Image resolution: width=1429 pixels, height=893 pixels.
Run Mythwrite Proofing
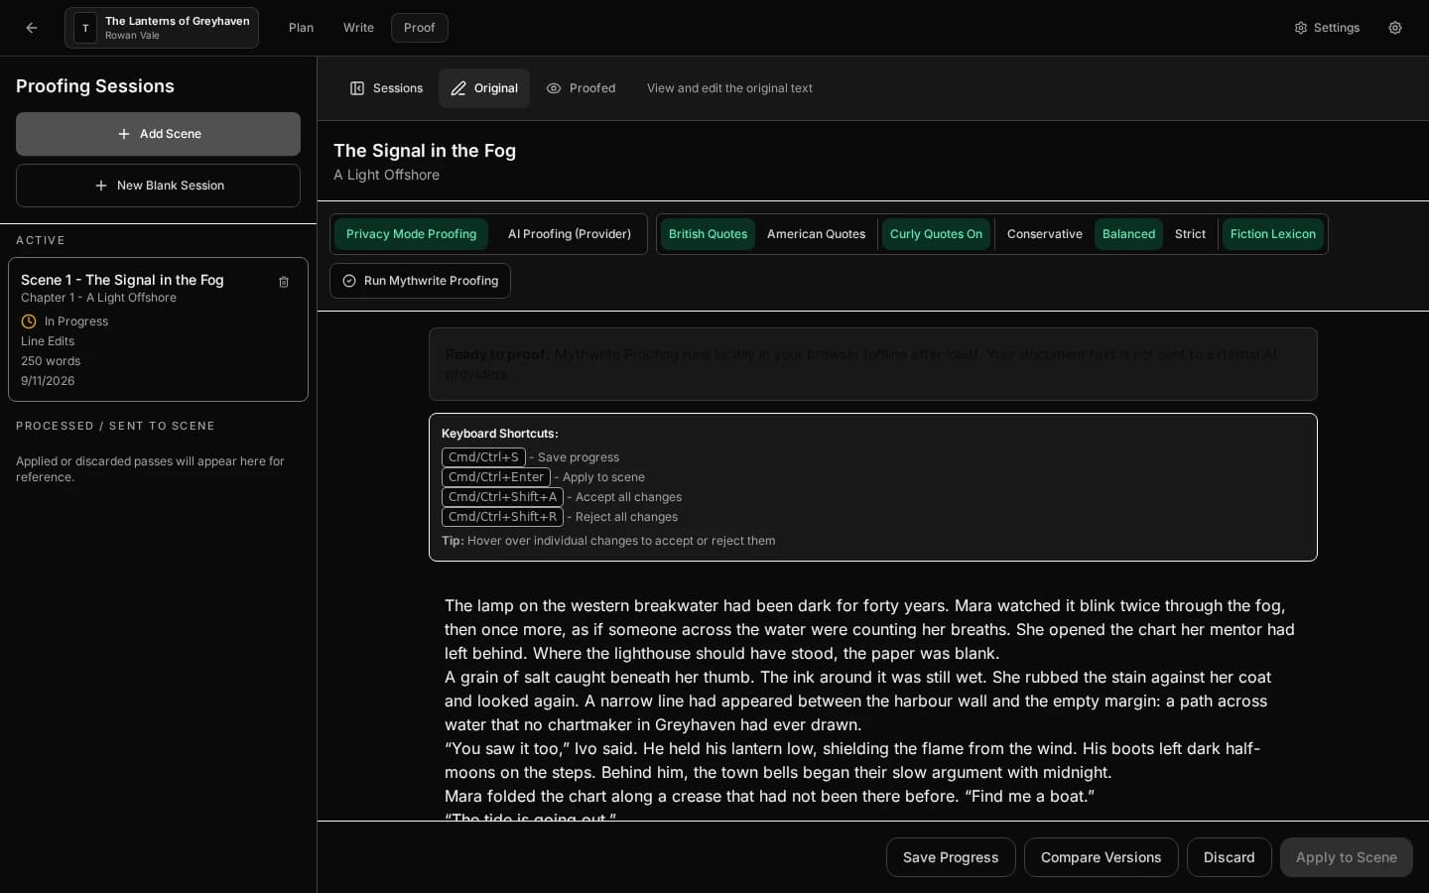(x=420, y=281)
